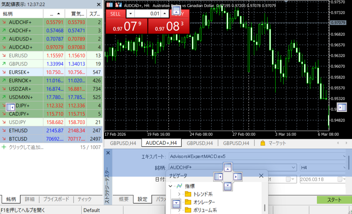
Task: Click the dock-left guide icon in Market Watch
Action: tap(11, 106)
